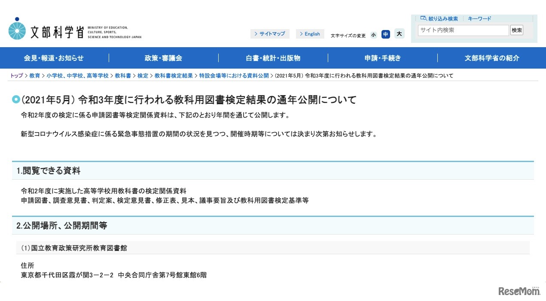Select the キーワード search option
Image resolution: width=546 pixels, height=301 pixels.
pyautogui.click(x=479, y=18)
